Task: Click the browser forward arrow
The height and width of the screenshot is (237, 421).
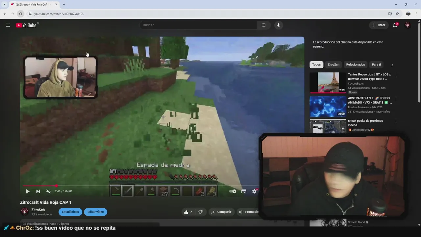Action: pyautogui.click(x=12, y=14)
